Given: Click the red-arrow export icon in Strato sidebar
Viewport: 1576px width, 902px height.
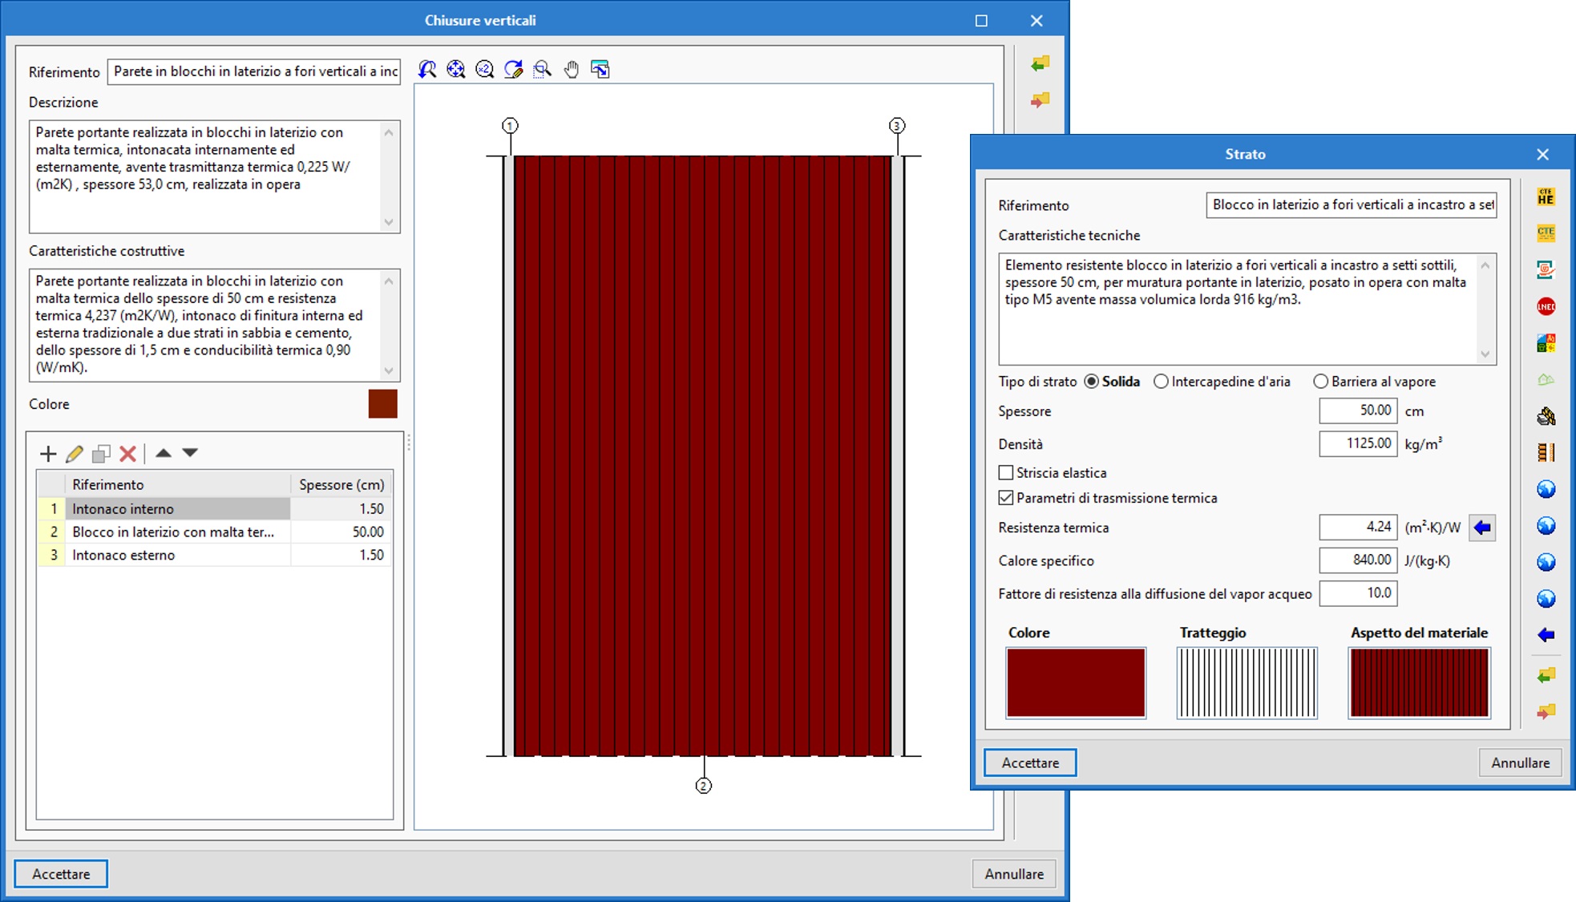Looking at the screenshot, I should point(1546,711).
